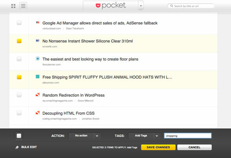Click the Bulk Edit pencil icon

pos(17,147)
